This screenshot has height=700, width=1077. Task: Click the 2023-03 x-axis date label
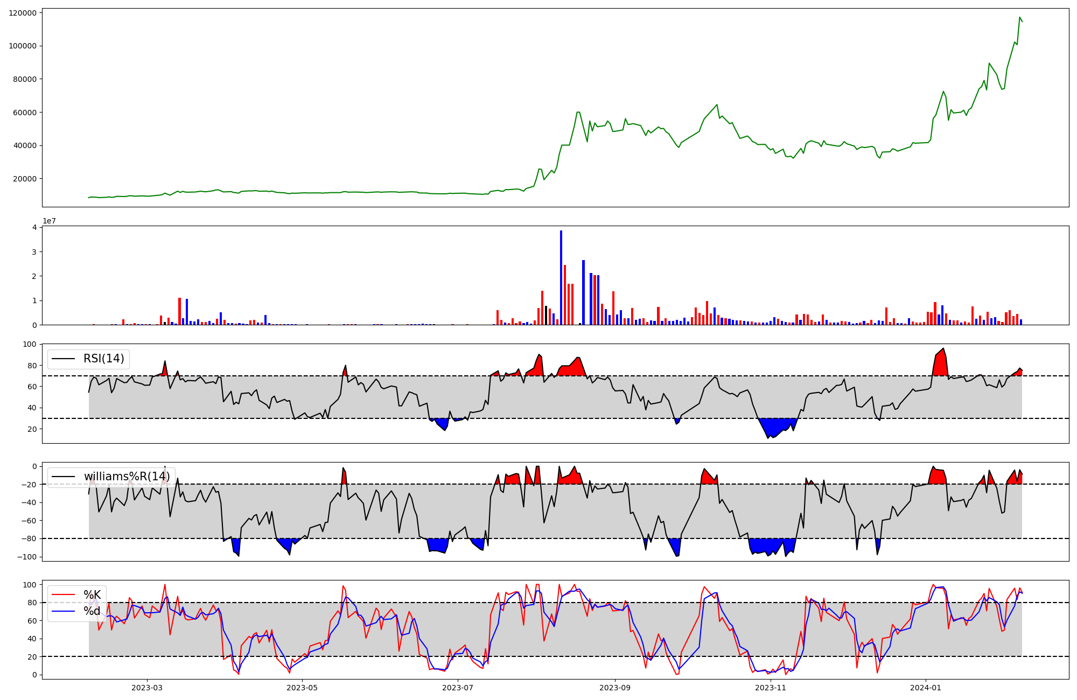(146, 688)
